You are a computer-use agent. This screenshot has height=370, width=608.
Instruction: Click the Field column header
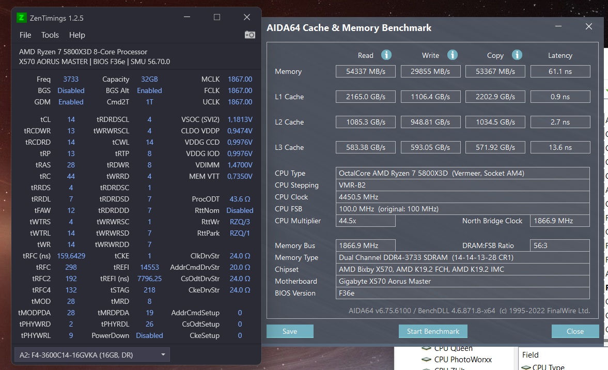pyautogui.click(x=530, y=355)
